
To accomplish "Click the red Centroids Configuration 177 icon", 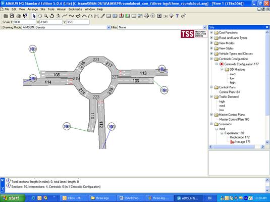I will (x=222, y=64).
